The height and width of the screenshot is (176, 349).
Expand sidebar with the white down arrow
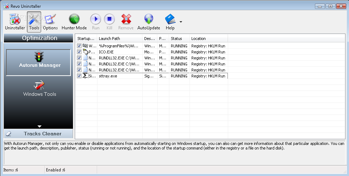tap(39, 126)
